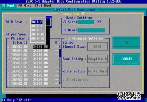This screenshot has width=147, height=102.
Task: Select the RAID-50 option
Action: point(38,38)
